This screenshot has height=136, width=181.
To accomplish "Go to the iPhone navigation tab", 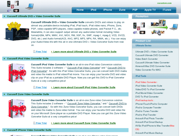I will pos(108,10).
